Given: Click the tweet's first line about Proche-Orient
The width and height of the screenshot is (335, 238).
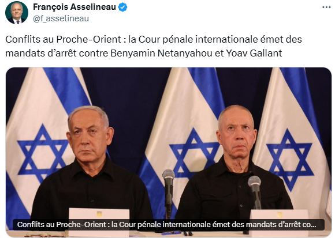Looking at the screenshot, I should coord(154,39).
